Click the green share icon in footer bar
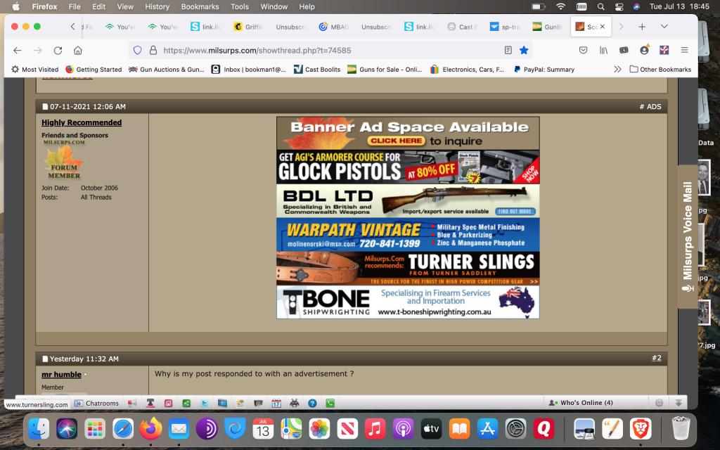Image resolution: width=720 pixels, height=450 pixels. [186, 403]
